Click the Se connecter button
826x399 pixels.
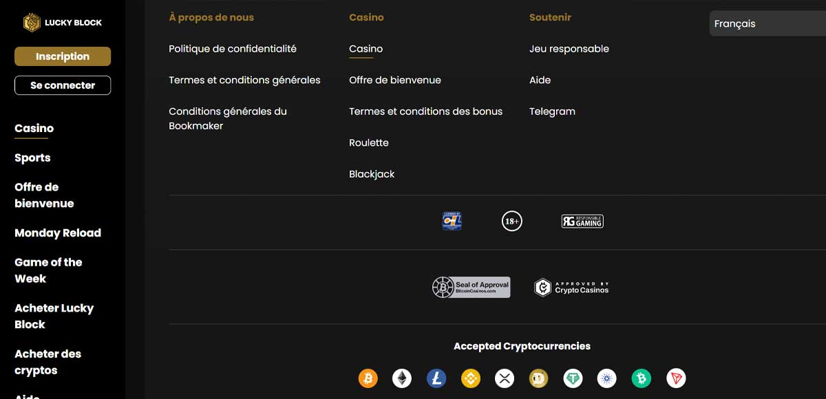pos(63,85)
